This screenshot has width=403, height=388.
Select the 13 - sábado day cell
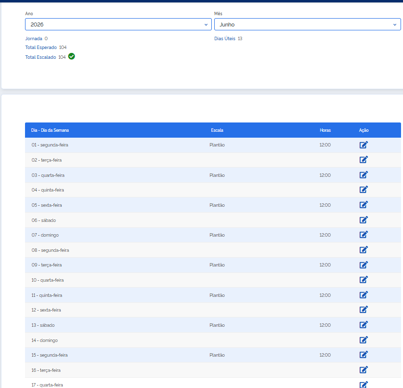pyautogui.click(x=43, y=325)
